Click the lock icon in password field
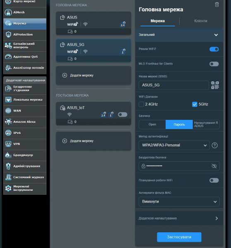 [x=143, y=166]
